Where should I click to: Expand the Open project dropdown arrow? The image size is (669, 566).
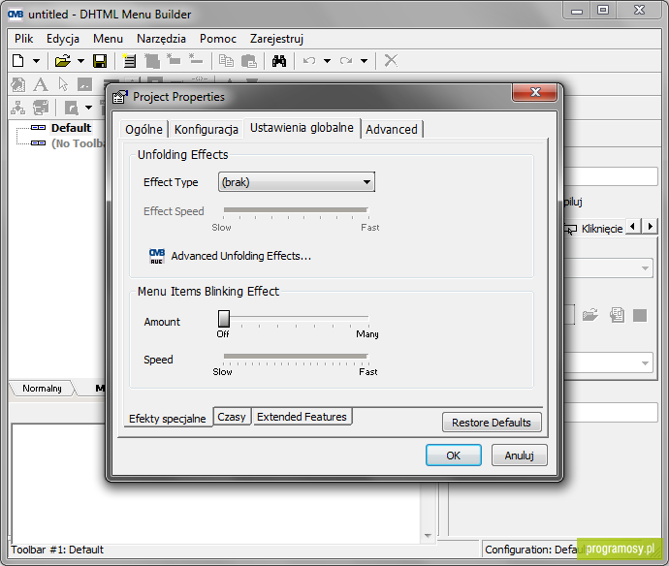click(x=80, y=61)
